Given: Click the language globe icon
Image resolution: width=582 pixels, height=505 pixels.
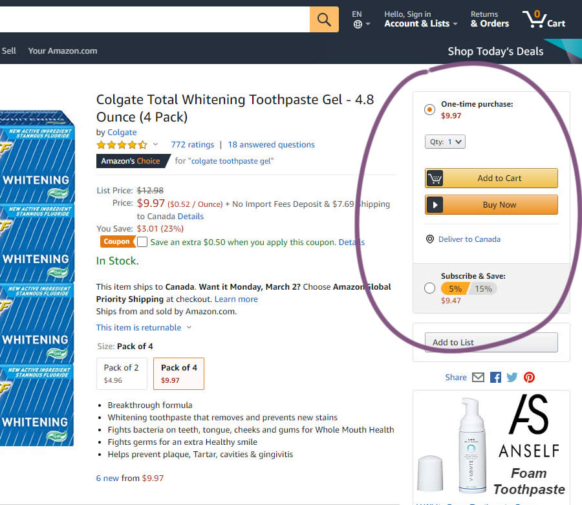Looking at the screenshot, I should pos(358,25).
